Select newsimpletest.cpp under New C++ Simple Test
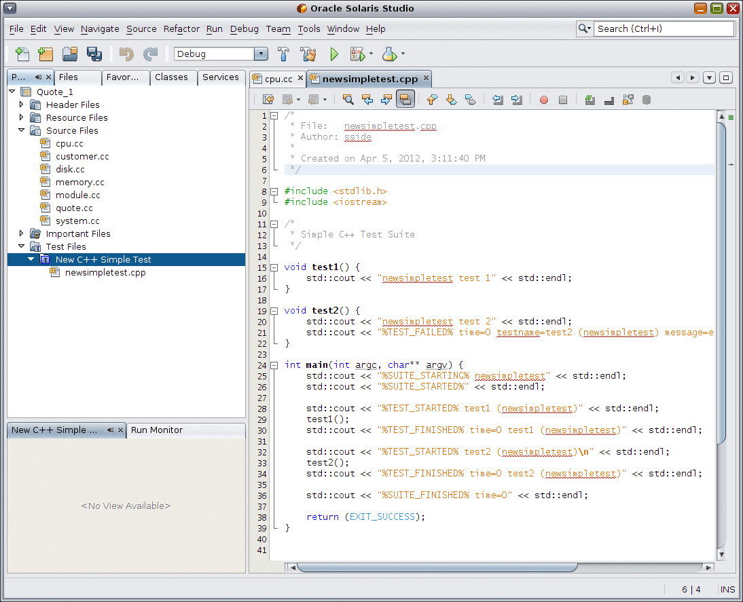743x602 pixels. pyautogui.click(x=104, y=272)
